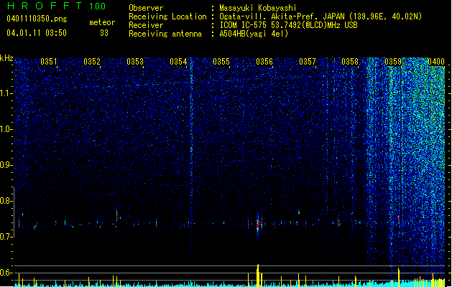Click the Receiving Location label
This screenshot has width=452, height=287.
[x=167, y=17]
